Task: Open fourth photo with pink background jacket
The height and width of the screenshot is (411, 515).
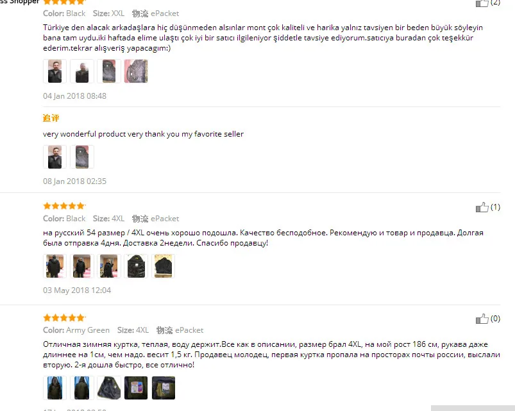Action: 136,71
